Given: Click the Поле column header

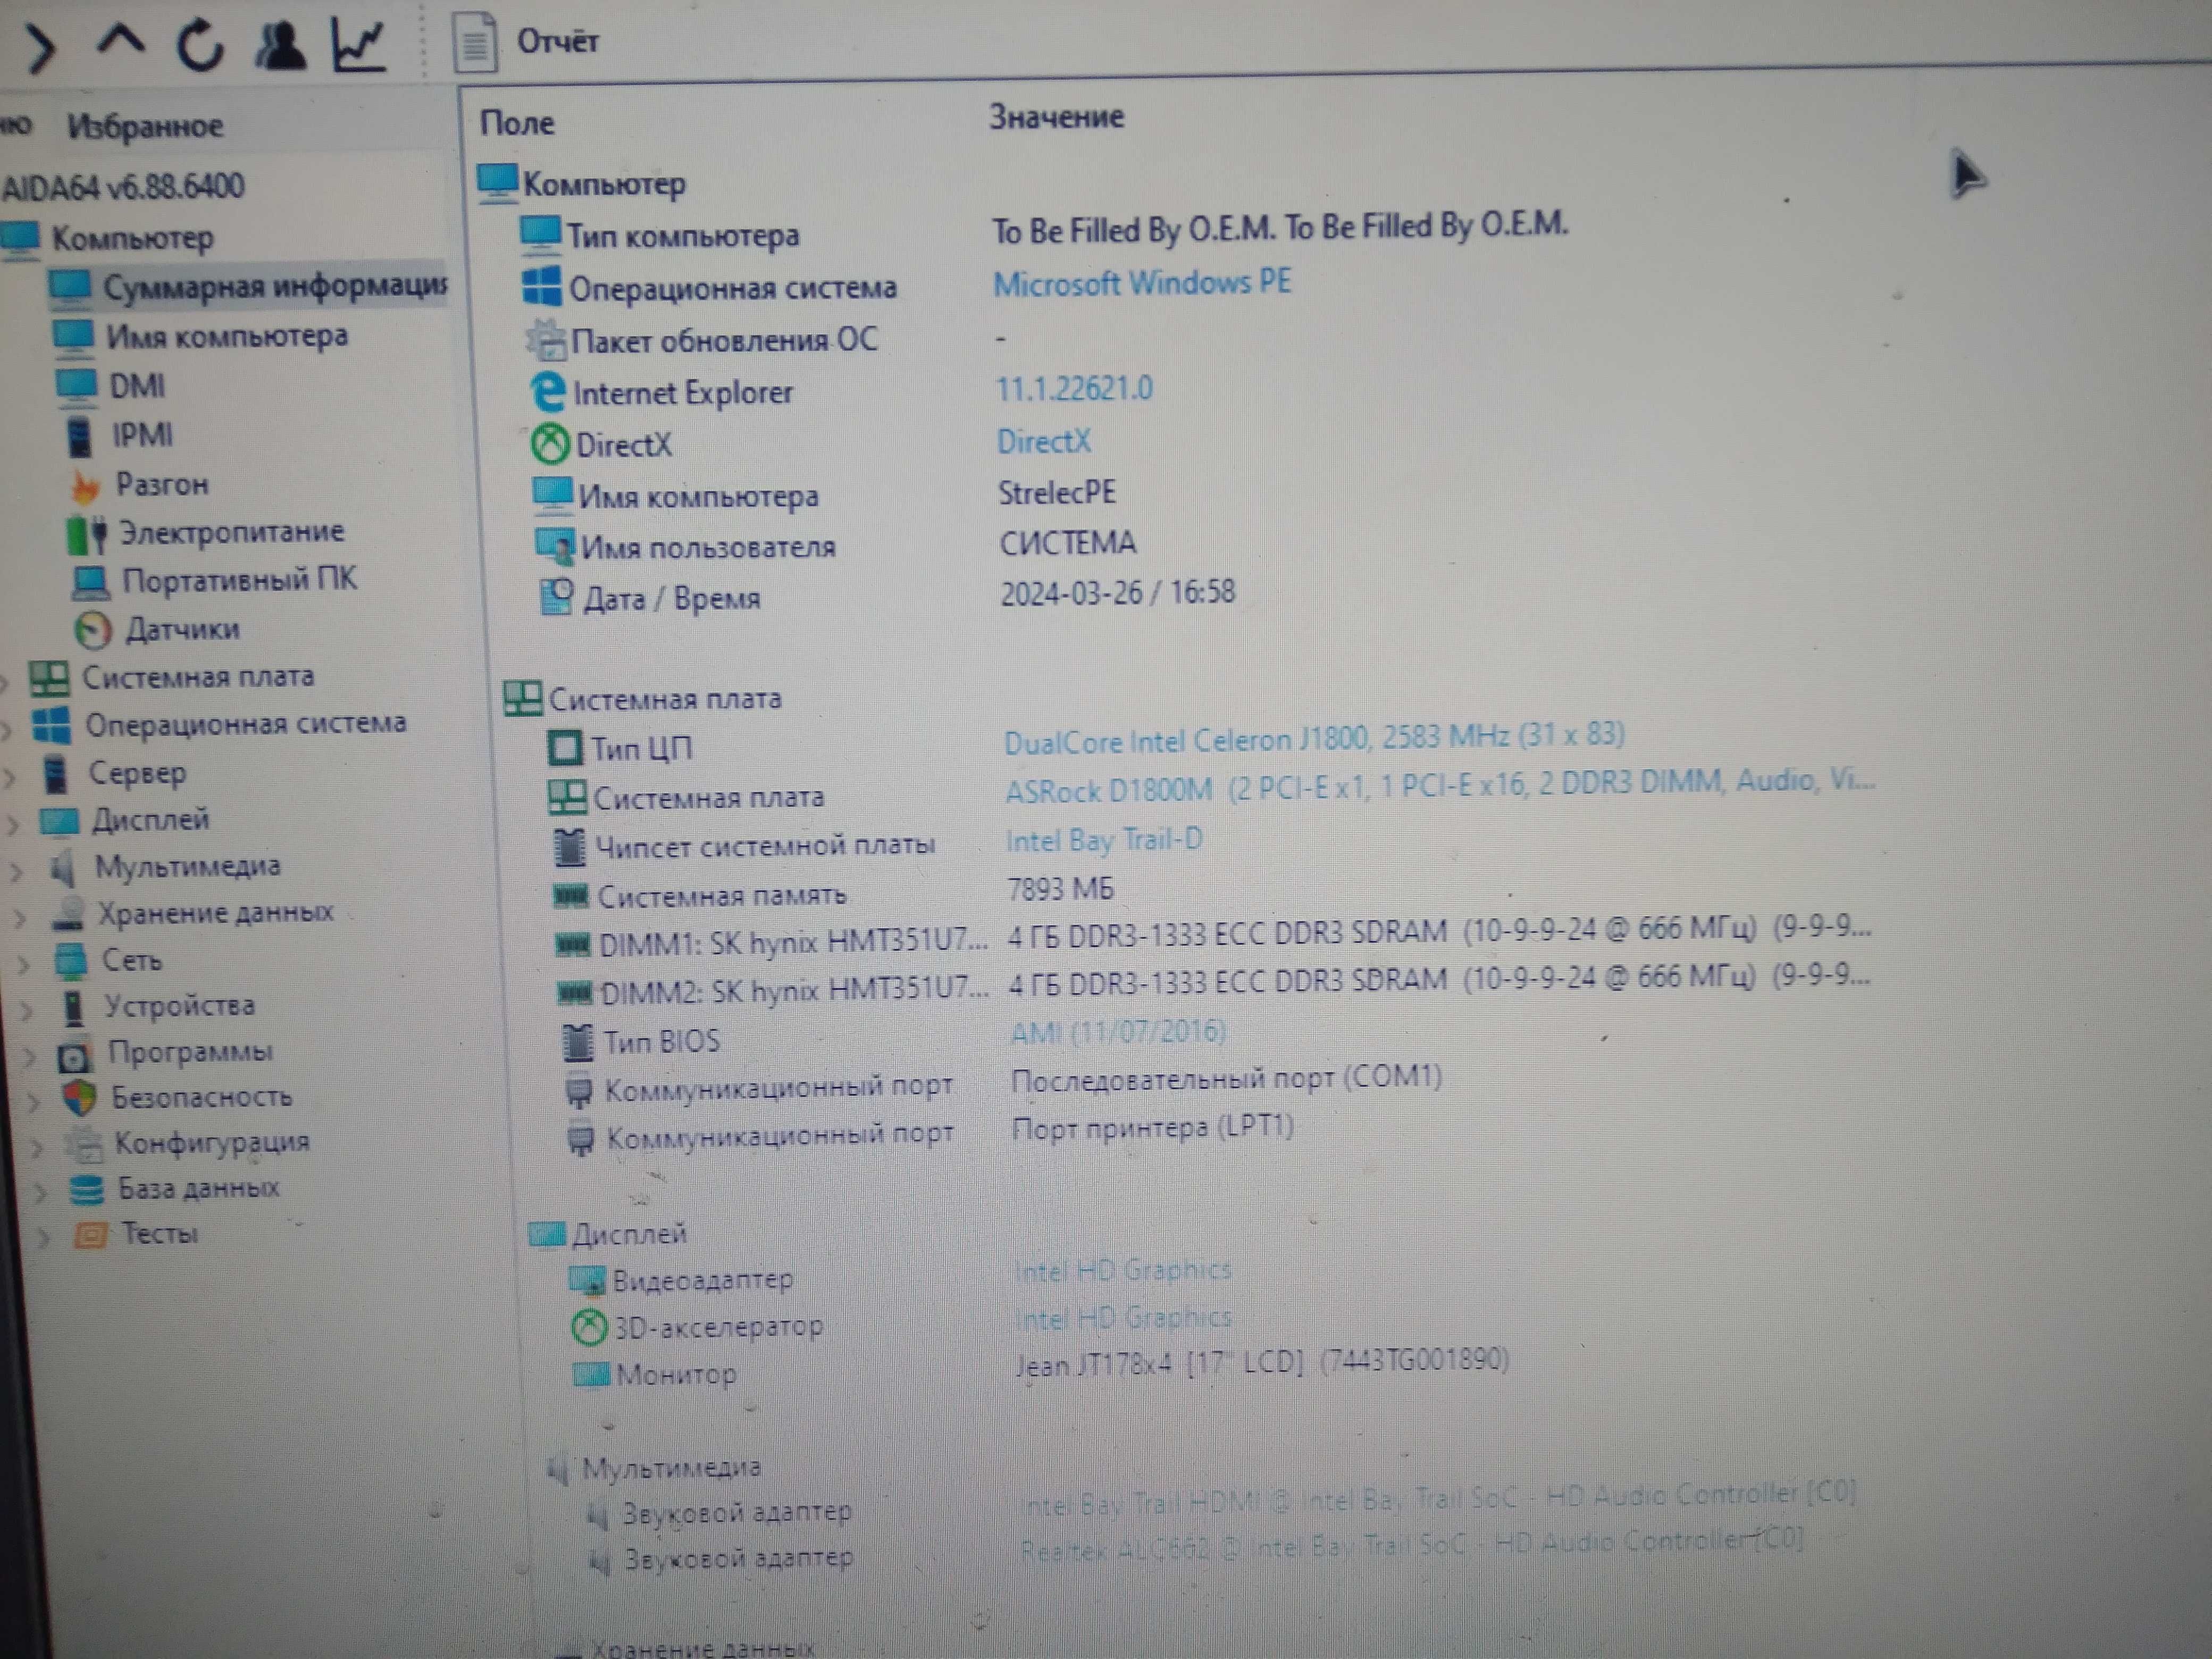Looking at the screenshot, I should pos(517,123).
